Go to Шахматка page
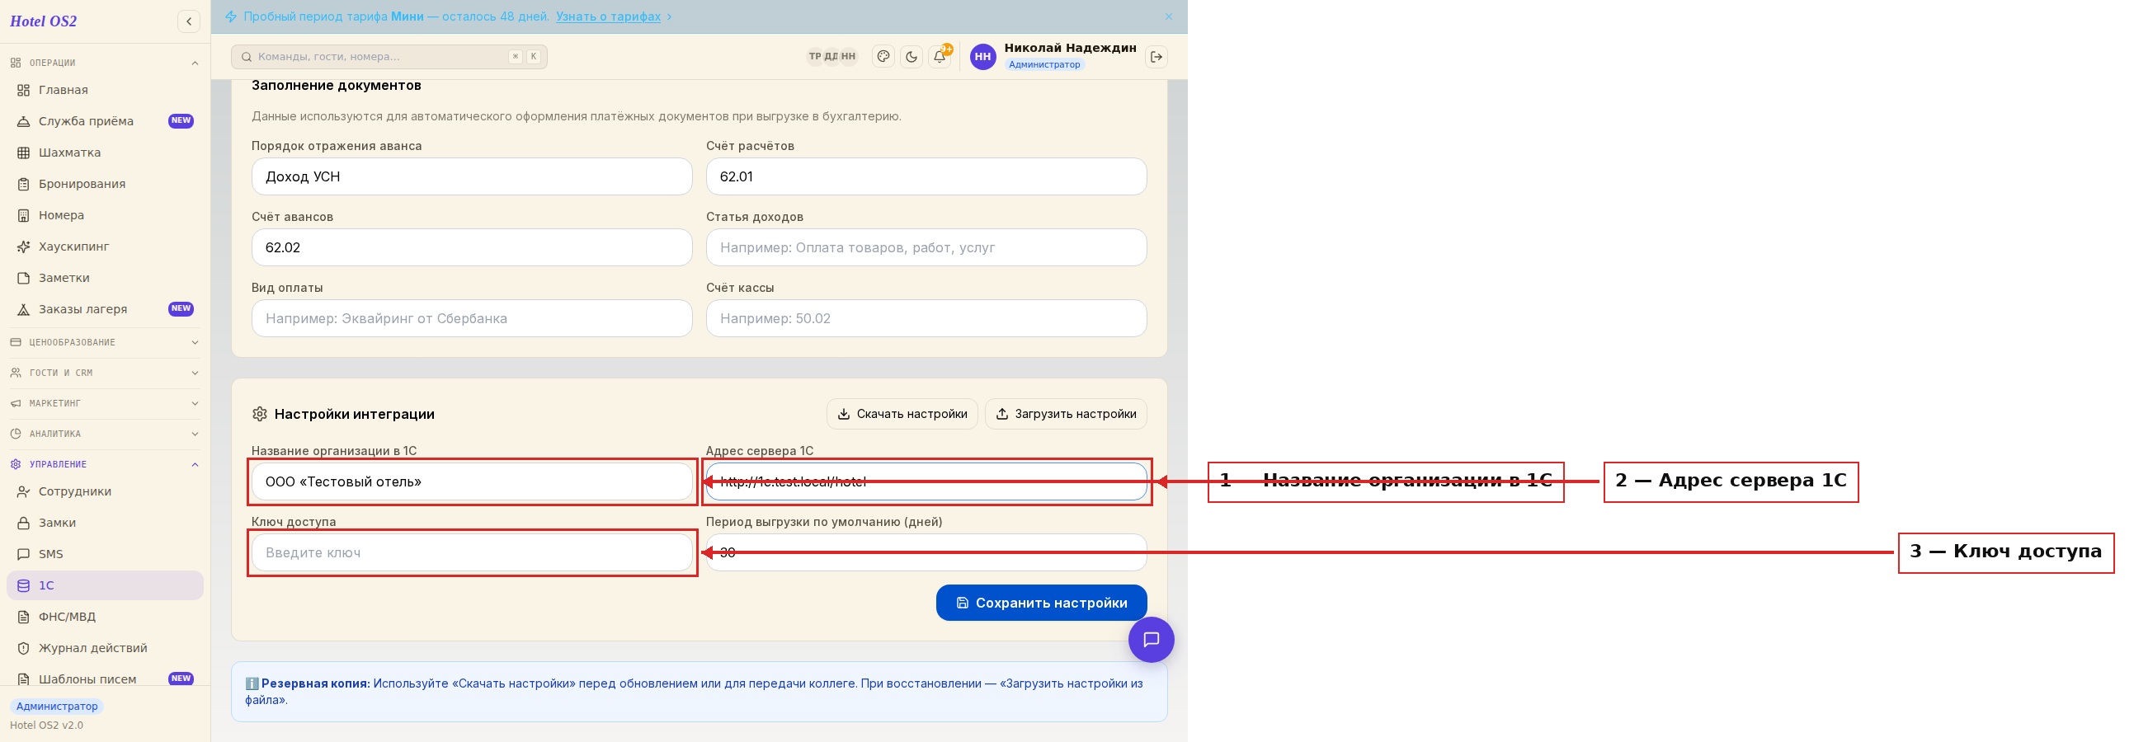The image size is (2134, 742). pyautogui.click(x=105, y=153)
